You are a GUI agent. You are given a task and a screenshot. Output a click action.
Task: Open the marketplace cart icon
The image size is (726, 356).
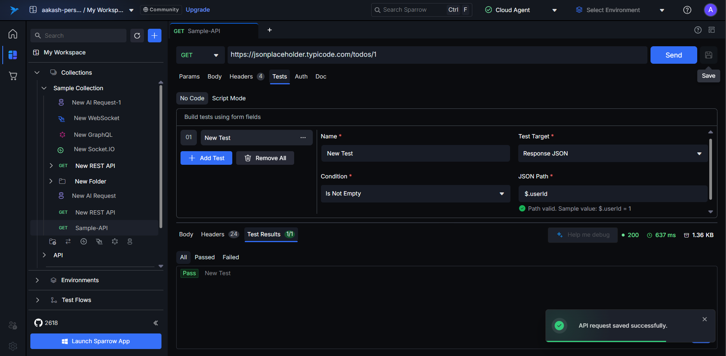(13, 76)
